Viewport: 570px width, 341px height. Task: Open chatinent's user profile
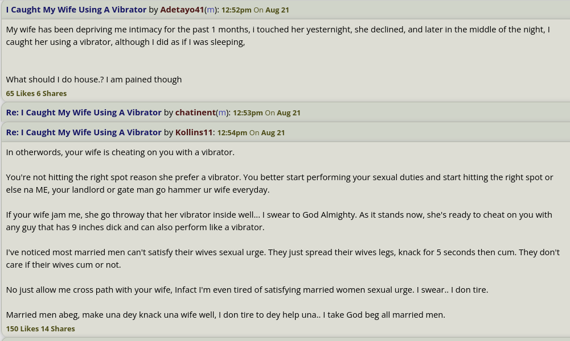click(x=195, y=113)
